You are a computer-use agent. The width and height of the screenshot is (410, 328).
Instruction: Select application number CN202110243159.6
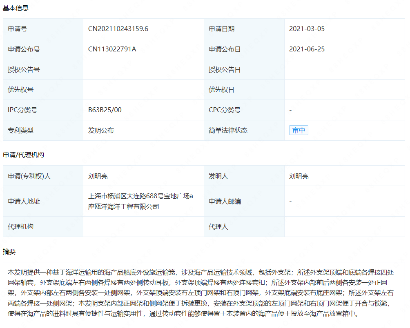point(118,29)
